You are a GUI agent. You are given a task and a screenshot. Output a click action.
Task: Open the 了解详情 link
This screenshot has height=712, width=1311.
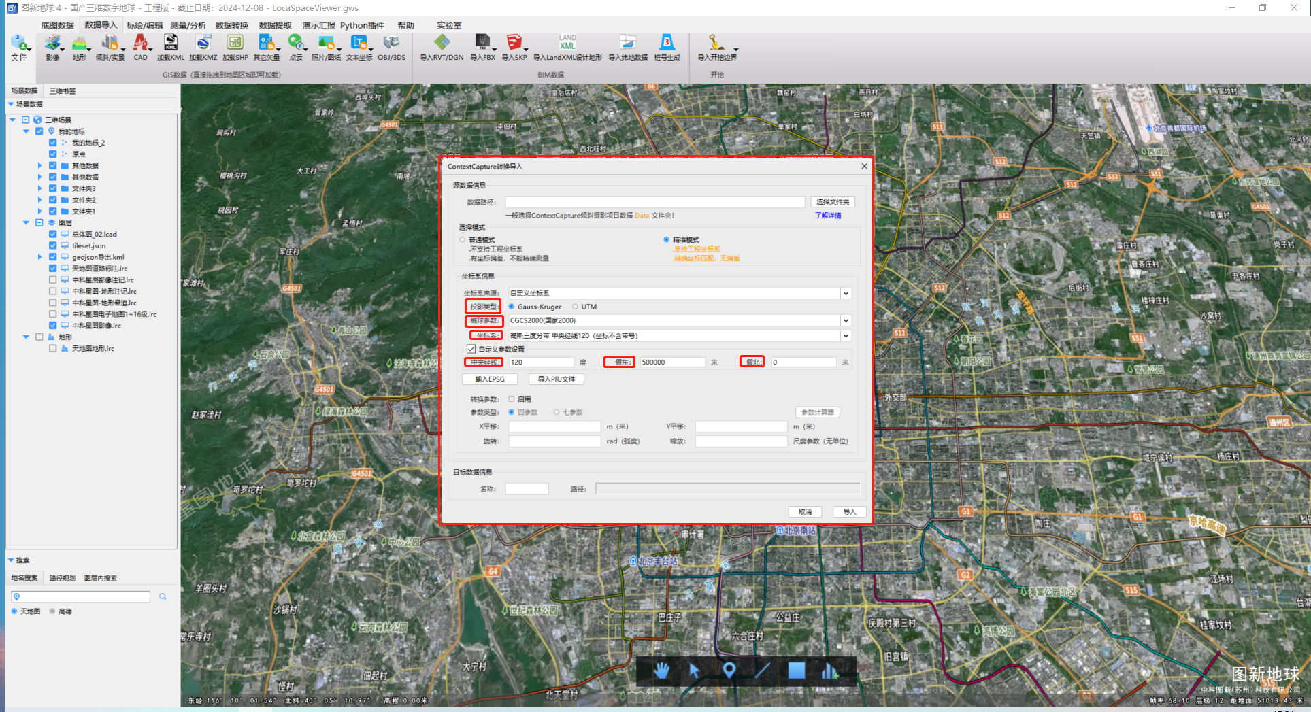pyautogui.click(x=828, y=216)
